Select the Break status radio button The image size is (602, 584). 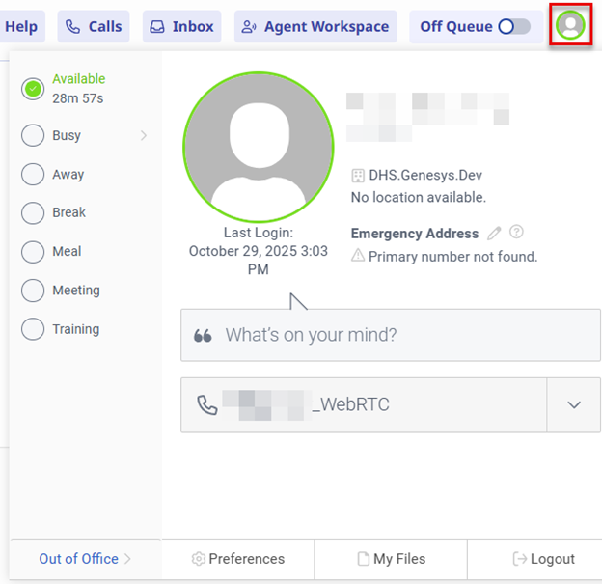pyautogui.click(x=33, y=213)
